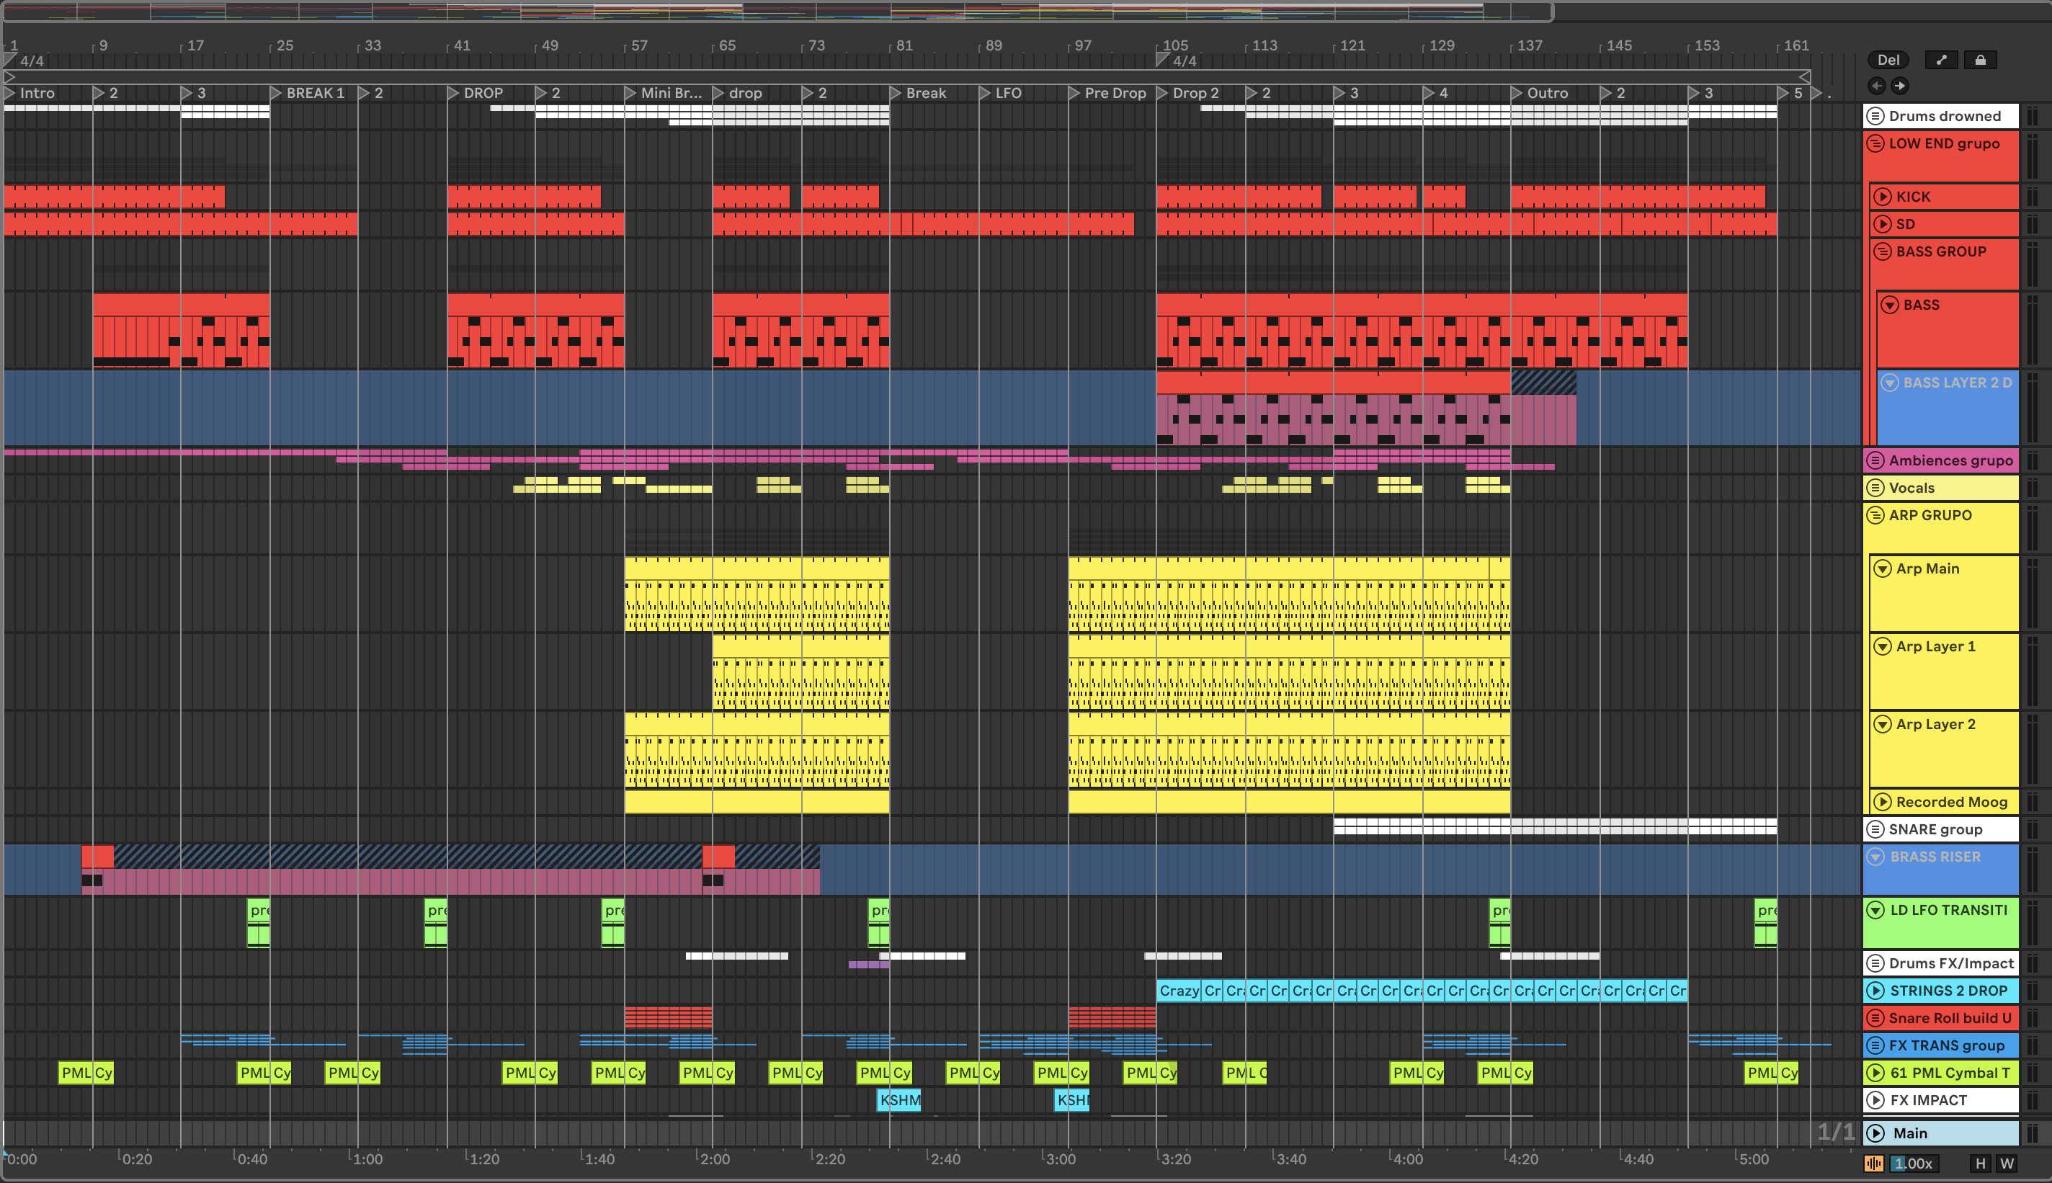The width and height of the screenshot is (2052, 1183).
Task: Unfold the Drums drowned group
Action: pyautogui.click(x=1875, y=116)
